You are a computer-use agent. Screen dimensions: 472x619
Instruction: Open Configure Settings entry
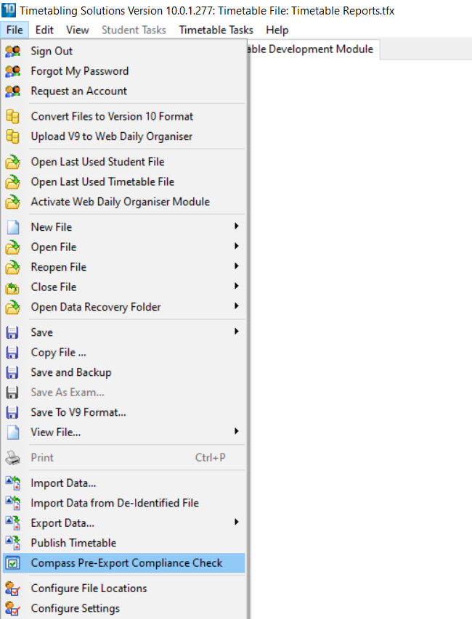coord(123,609)
